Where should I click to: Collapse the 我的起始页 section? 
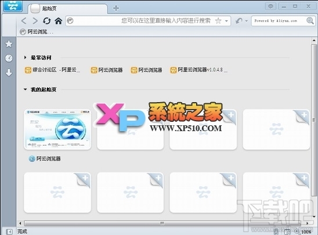click(x=26, y=89)
